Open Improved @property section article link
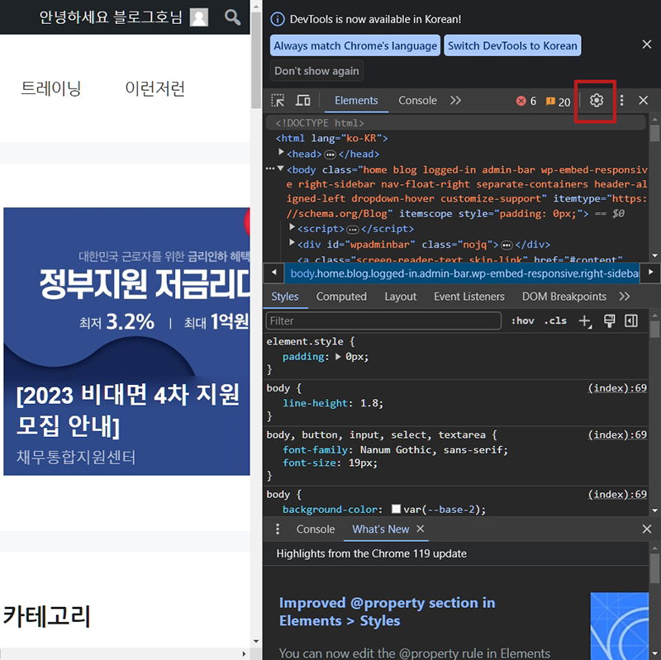This screenshot has height=660, width=661. (x=387, y=611)
